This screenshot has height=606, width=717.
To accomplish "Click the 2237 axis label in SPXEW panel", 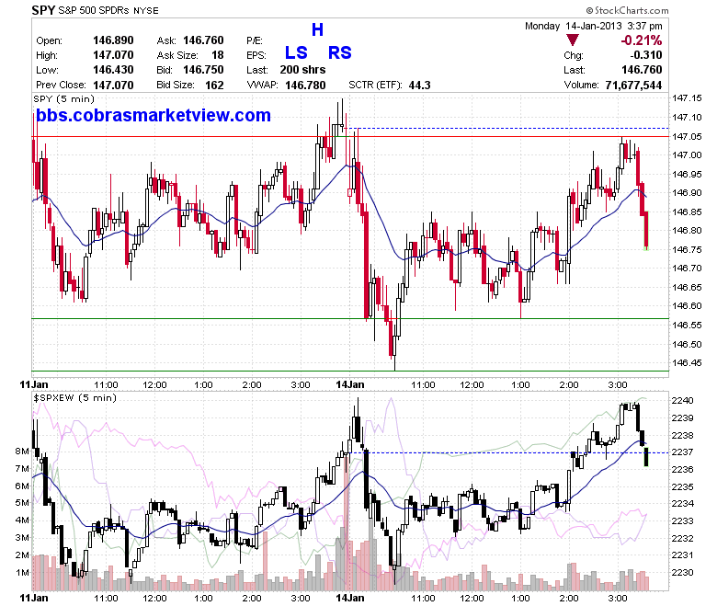I will (x=682, y=452).
